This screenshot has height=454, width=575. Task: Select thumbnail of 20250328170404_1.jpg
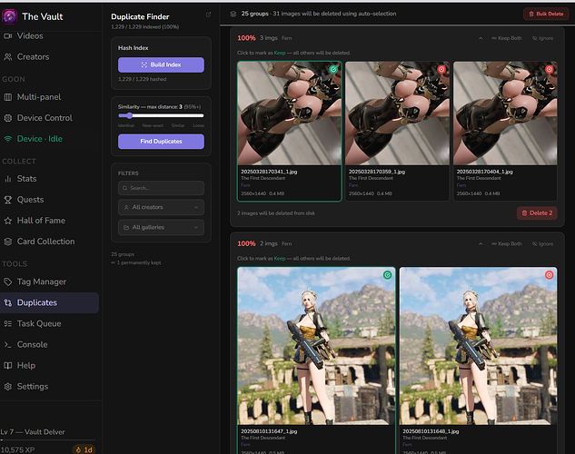[x=505, y=113]
